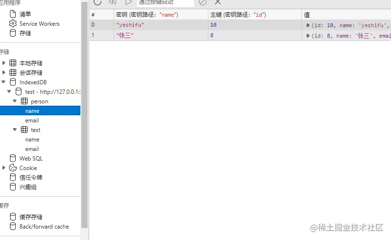
Task: Click the 主键 id key path column header
Action: pos(255,15)
